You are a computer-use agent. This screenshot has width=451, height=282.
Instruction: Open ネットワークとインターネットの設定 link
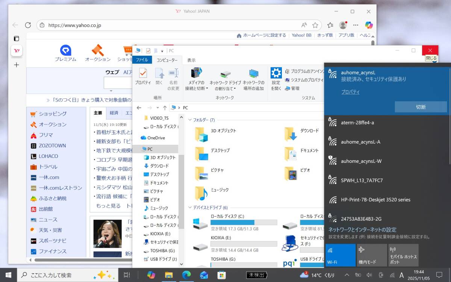(x=362, y=230)
